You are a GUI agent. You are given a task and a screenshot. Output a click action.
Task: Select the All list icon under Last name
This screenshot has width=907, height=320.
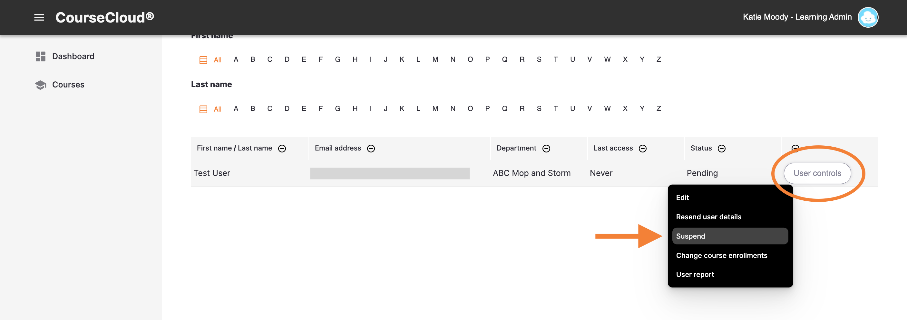pos(203,109)
